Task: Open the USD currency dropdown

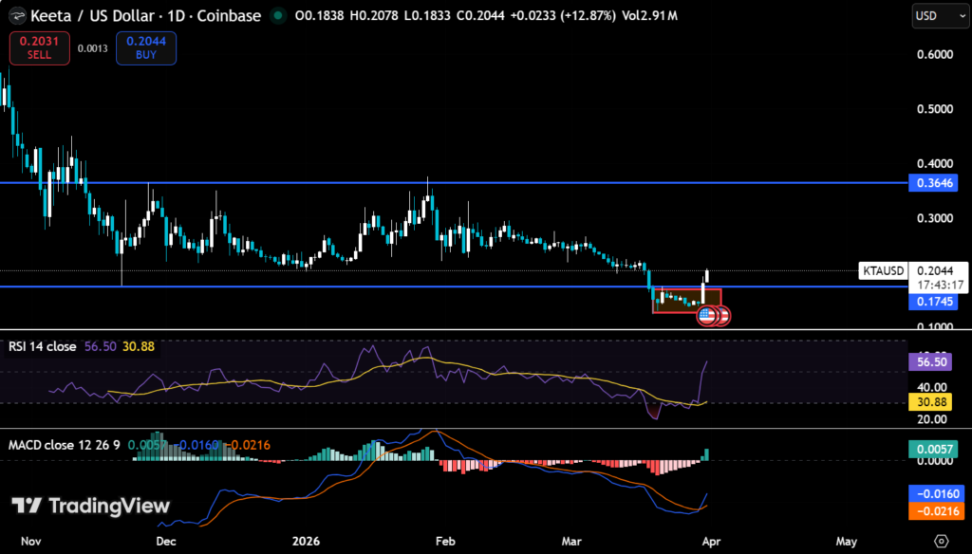Action: point(940,15)
